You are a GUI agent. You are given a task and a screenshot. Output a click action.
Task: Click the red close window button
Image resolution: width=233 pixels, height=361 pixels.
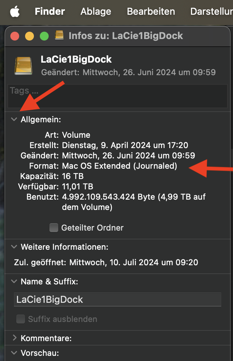[15, 36]
